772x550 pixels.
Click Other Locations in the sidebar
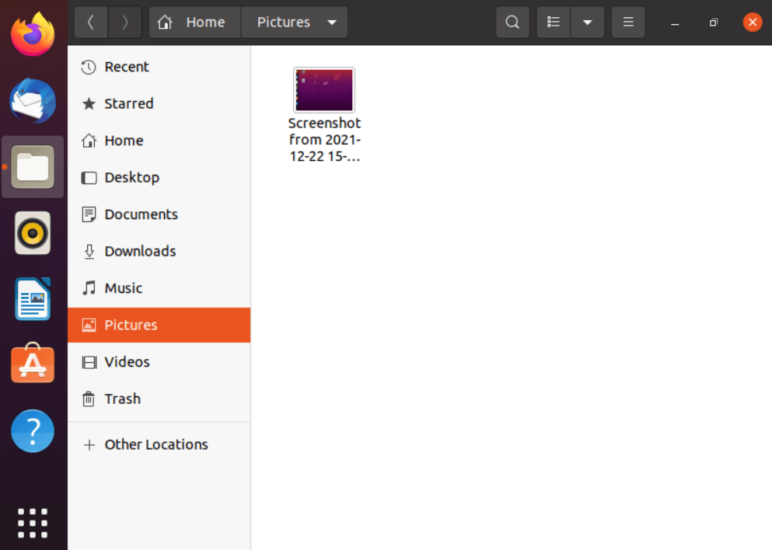coord(155,444)
